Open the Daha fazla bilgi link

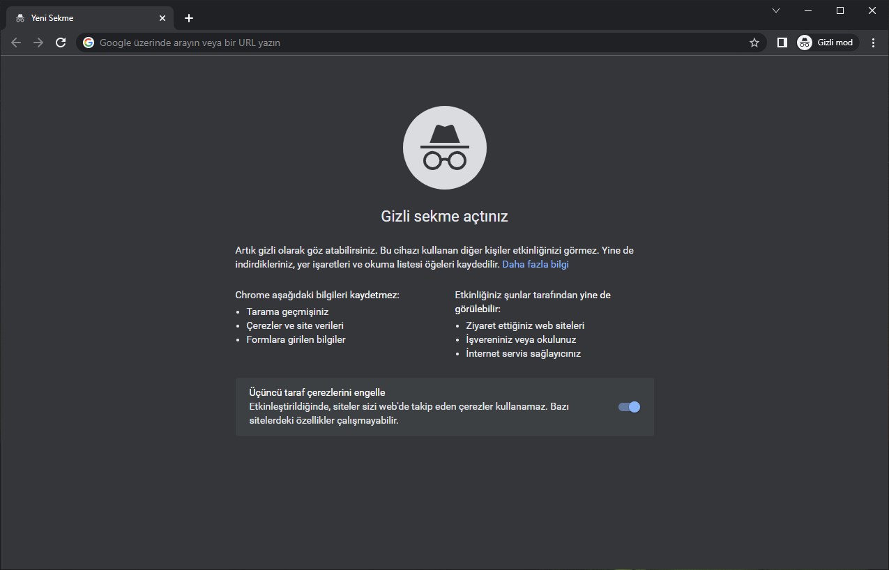coord(535,265)
